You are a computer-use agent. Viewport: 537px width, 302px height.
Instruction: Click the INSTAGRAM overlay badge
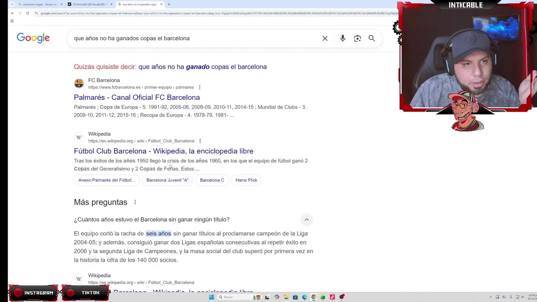(x=34, y=293)
